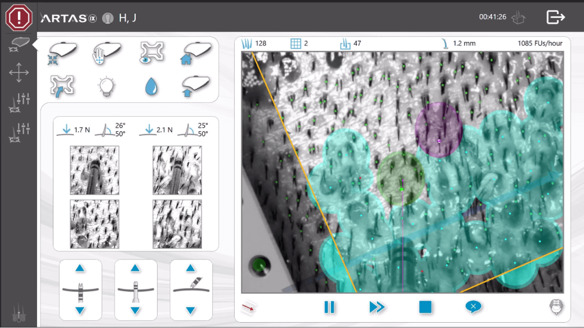Pause the harvesting procedure
The height and width of the screenshot is (328, 584).
pyautogui.click(x=329, y=307)
